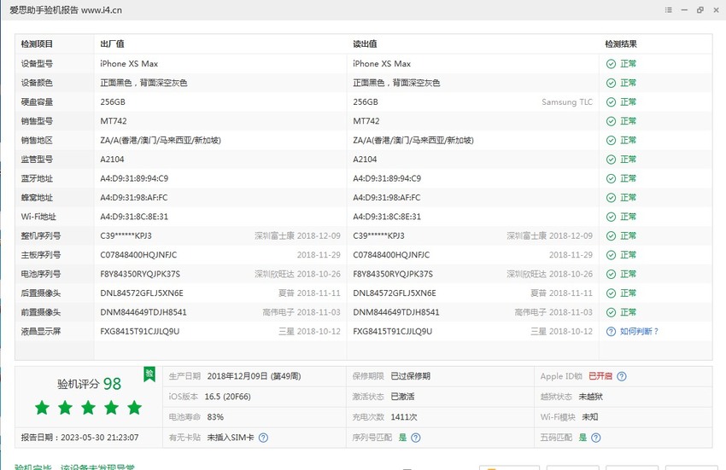
Task: Select factory serial C39******KPJ3
Action: pos(126,236)
